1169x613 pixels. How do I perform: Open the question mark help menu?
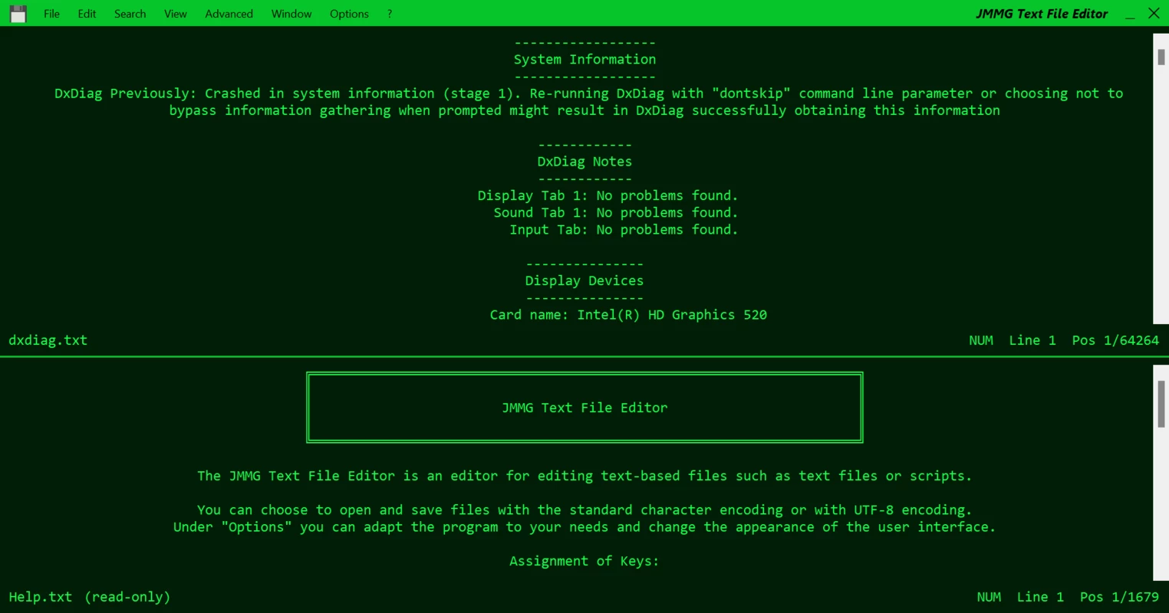click(390, 14)
